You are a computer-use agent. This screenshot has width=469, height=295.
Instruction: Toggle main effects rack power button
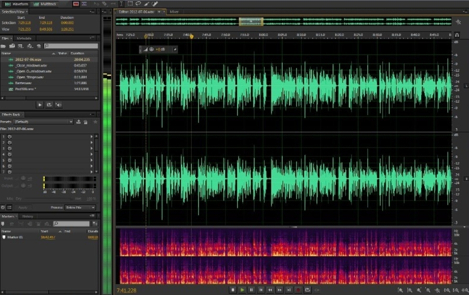[3, 207]
